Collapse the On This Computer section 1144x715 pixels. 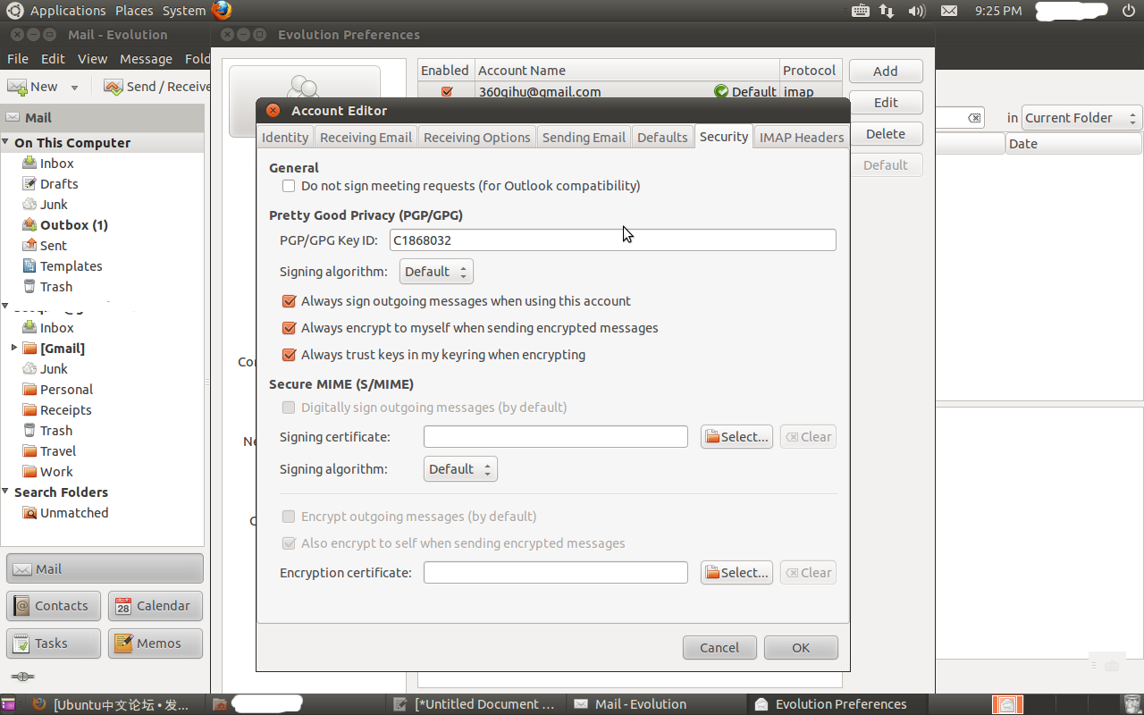[5, 142]
